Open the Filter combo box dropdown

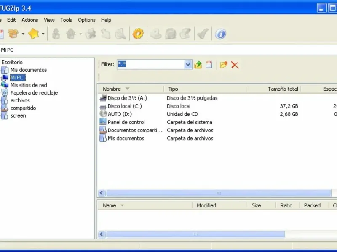(188, 65)
